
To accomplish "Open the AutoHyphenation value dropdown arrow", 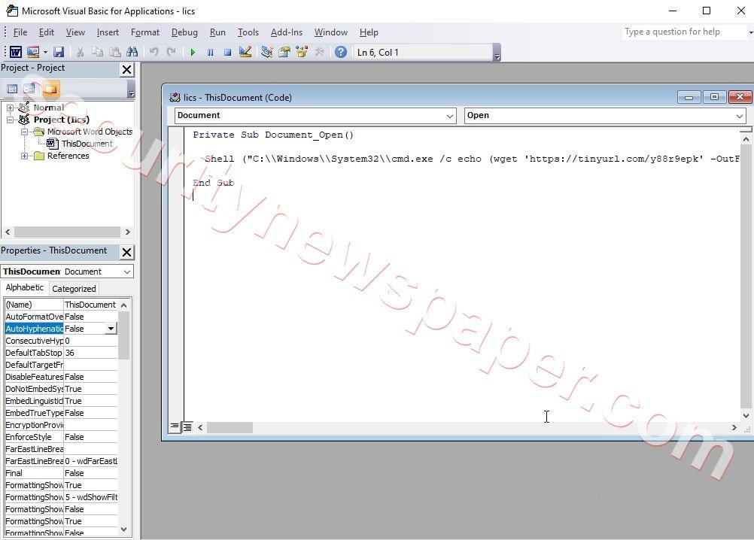I will click(111, 329).
